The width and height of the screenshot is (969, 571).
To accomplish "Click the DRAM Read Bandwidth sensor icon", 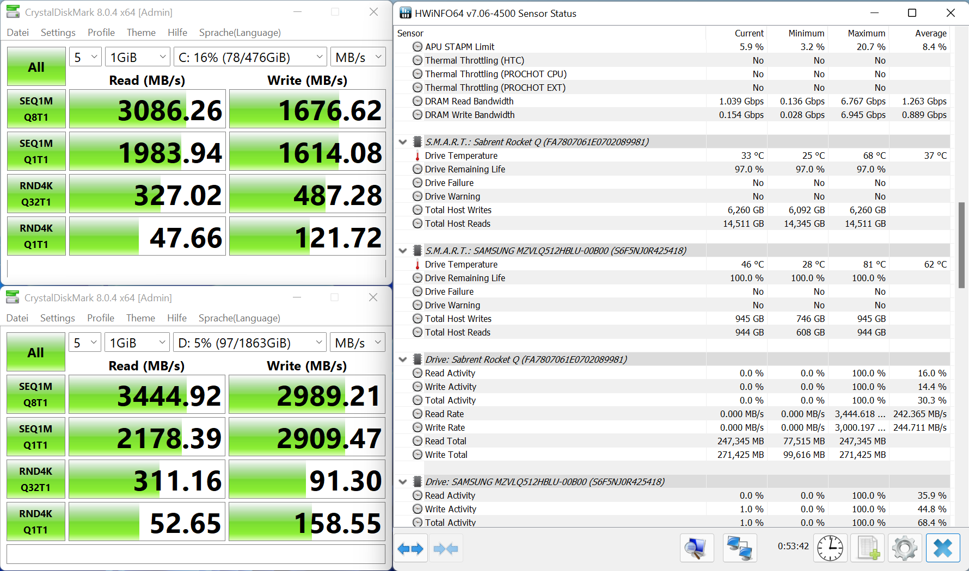I will 418,101.
